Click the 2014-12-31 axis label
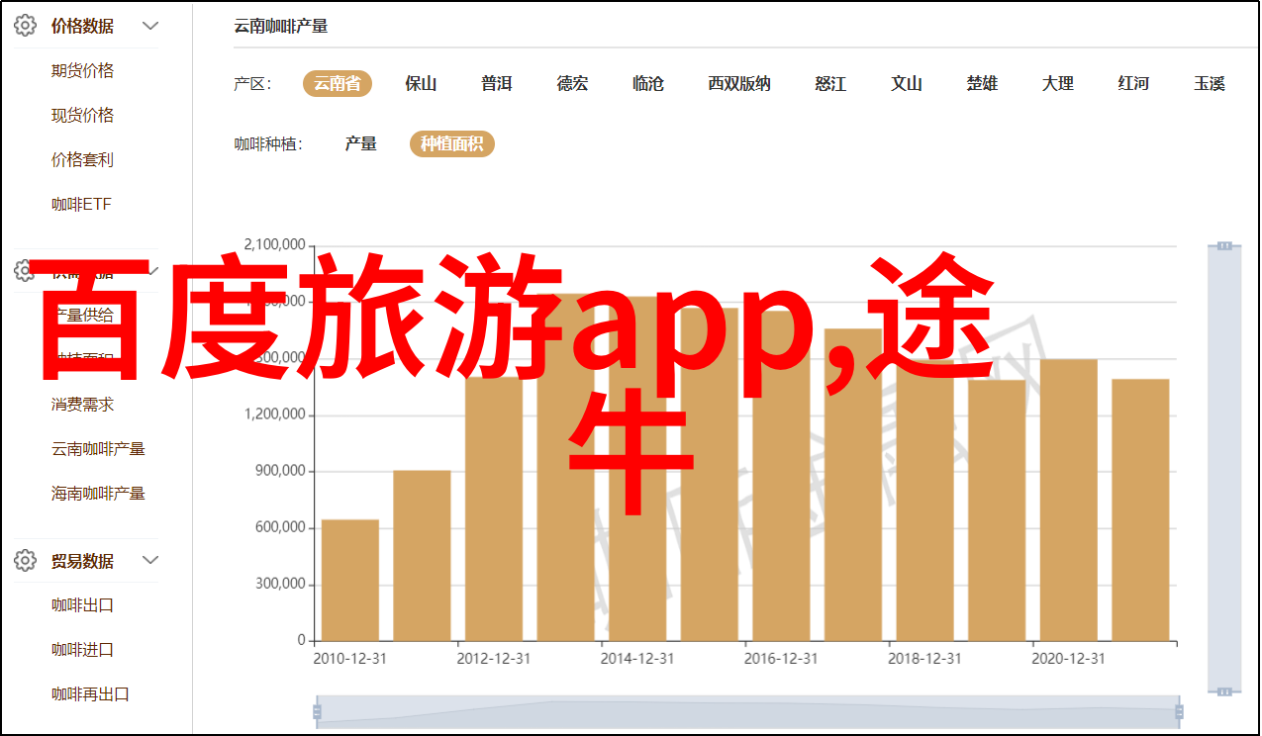This screenshot has height=736, width=1262. point(637,658)
